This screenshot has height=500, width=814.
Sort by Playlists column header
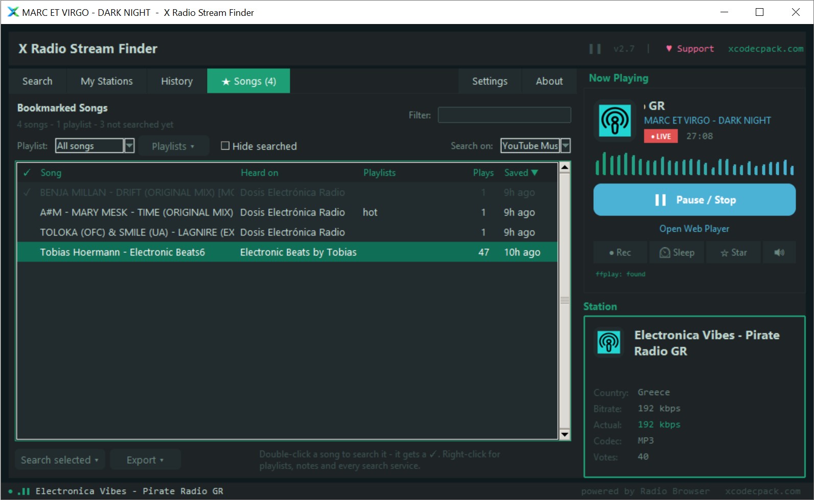pos(379,173)
